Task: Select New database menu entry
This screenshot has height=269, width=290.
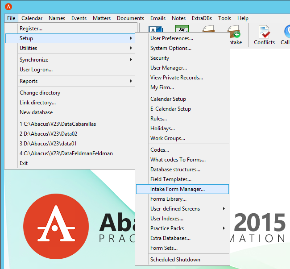Action: coord(70,112)
